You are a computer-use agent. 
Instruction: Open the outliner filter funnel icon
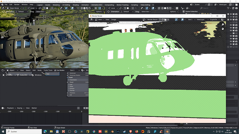(x=228, y=8)
